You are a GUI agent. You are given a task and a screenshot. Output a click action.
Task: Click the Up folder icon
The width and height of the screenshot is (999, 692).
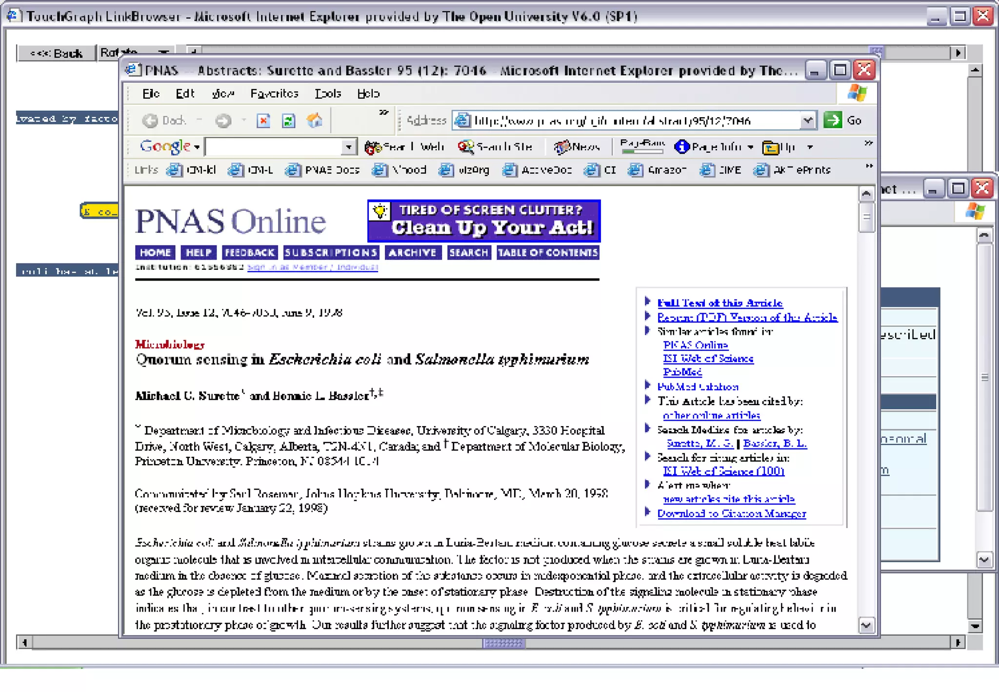(x=771, y=147)
